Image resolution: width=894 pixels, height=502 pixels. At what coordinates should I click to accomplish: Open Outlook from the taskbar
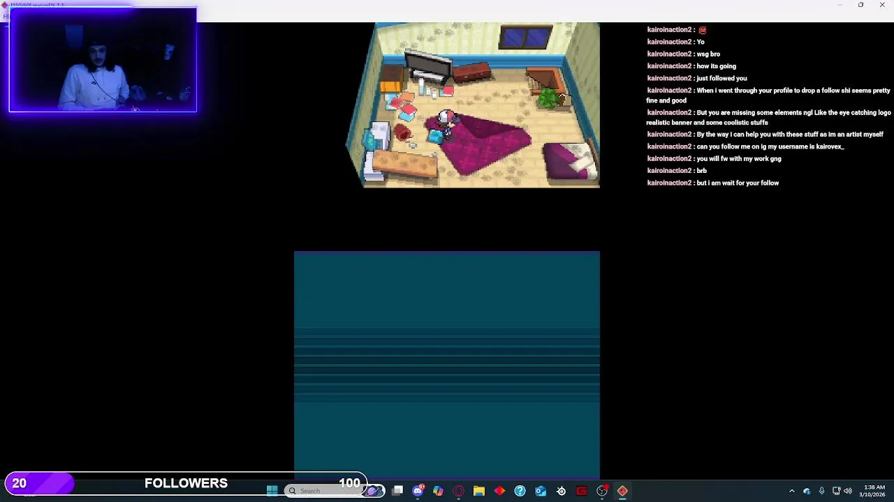click(541, 491)
